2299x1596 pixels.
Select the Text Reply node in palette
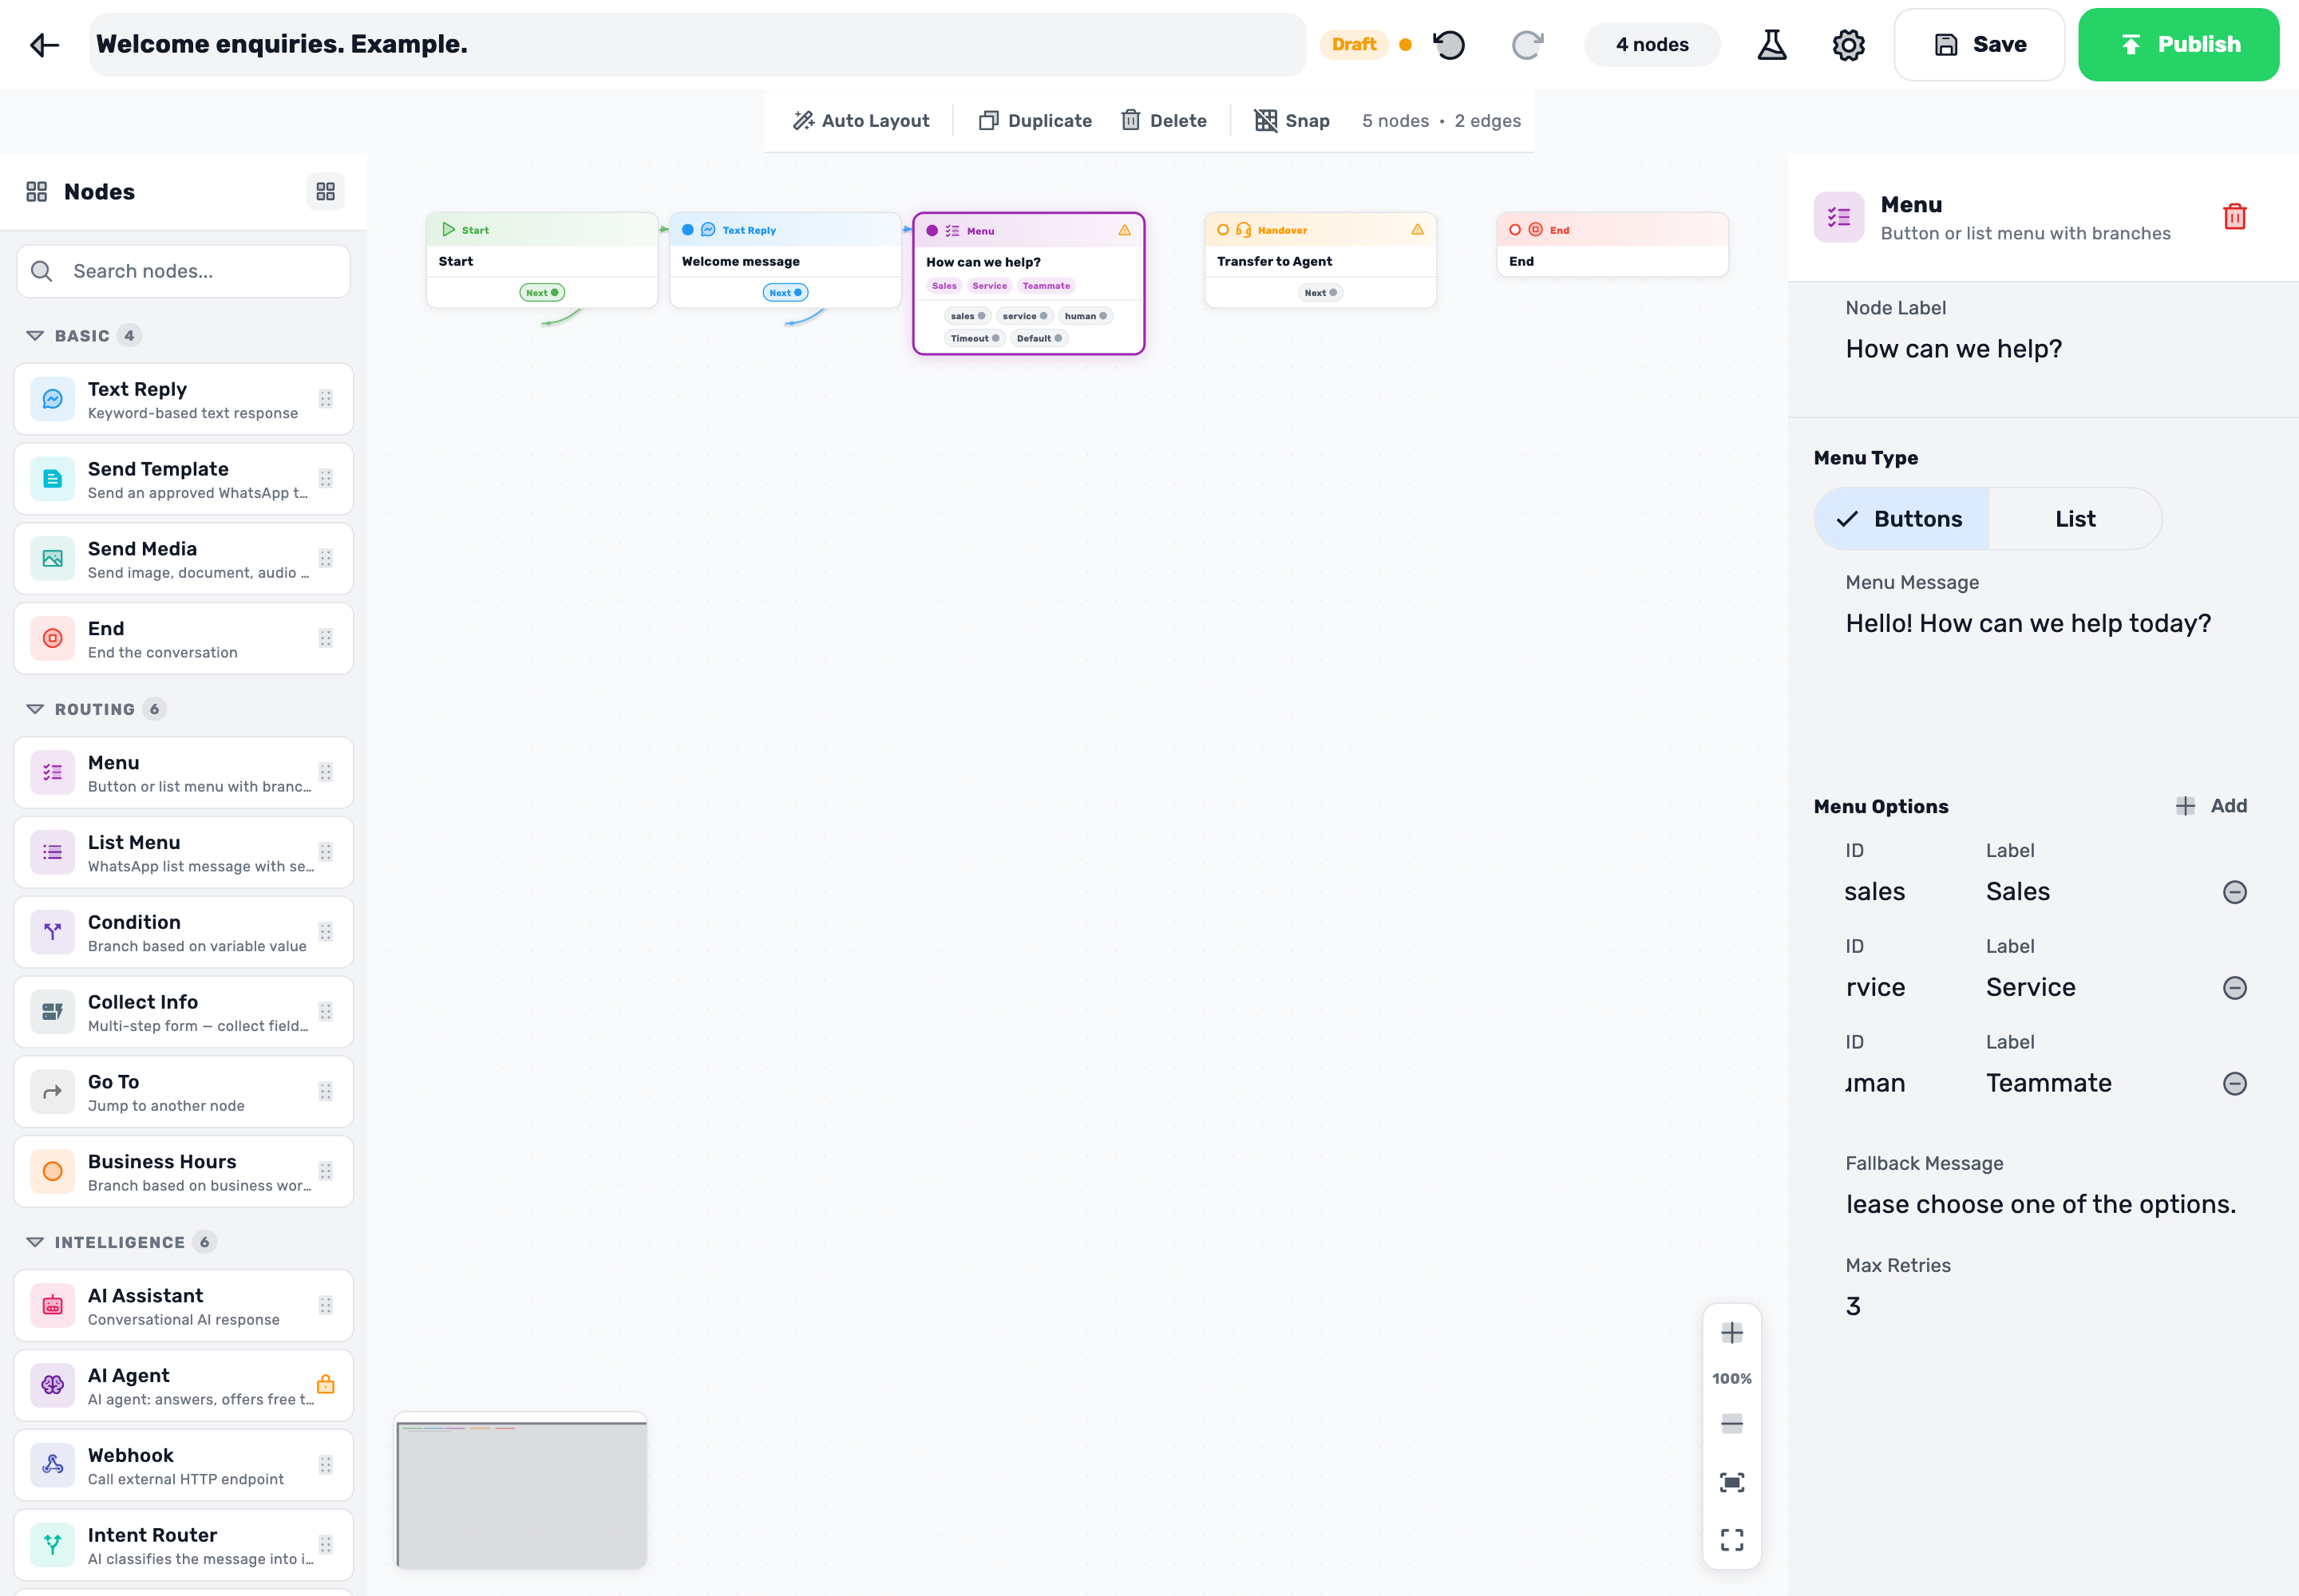coord(184,399)
